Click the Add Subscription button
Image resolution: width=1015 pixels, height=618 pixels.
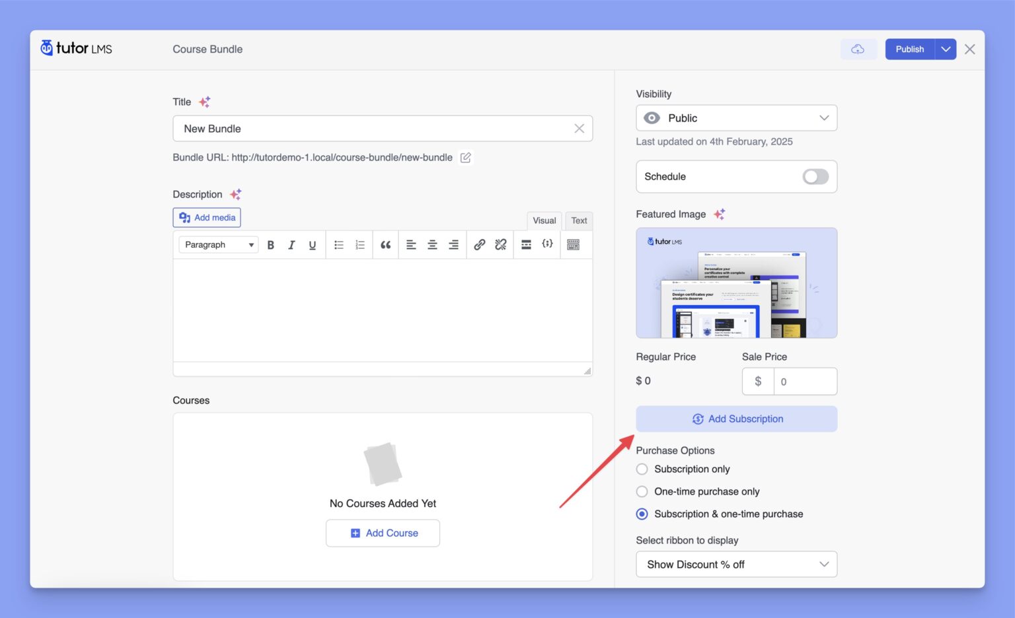pyautogui.click(x=736, y=419)
